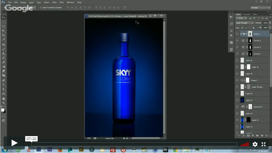
Task: Open the Kind filter dropdown
Action: point(241,18)
